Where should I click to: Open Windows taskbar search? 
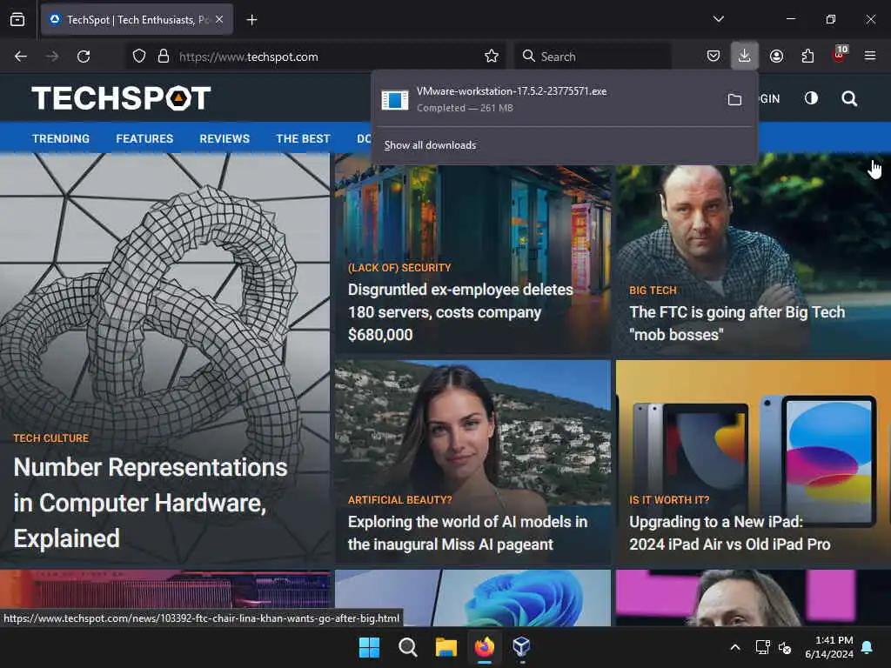(x=407, y=647)
